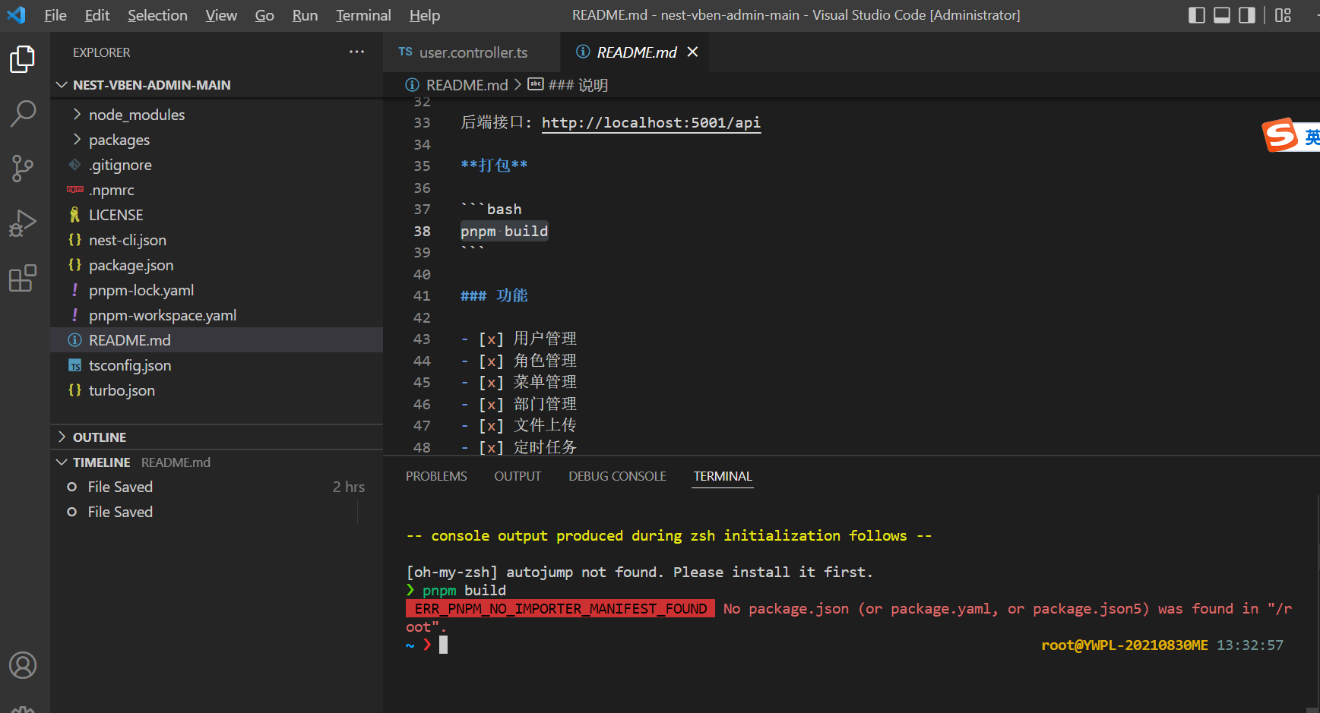The width and height of the screenshot is (1320, 713).
Task: Open the Search view in activity bar
Action: (23, 114)
